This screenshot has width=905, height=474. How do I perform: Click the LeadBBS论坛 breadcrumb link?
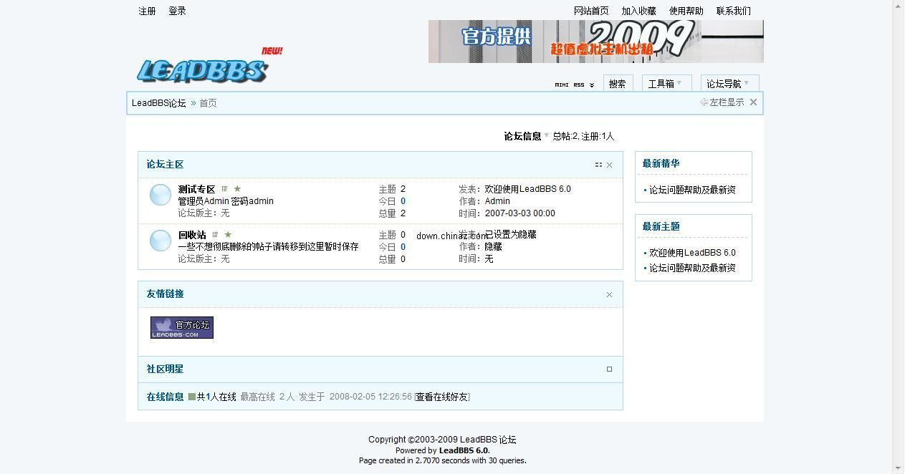[158, 103]
